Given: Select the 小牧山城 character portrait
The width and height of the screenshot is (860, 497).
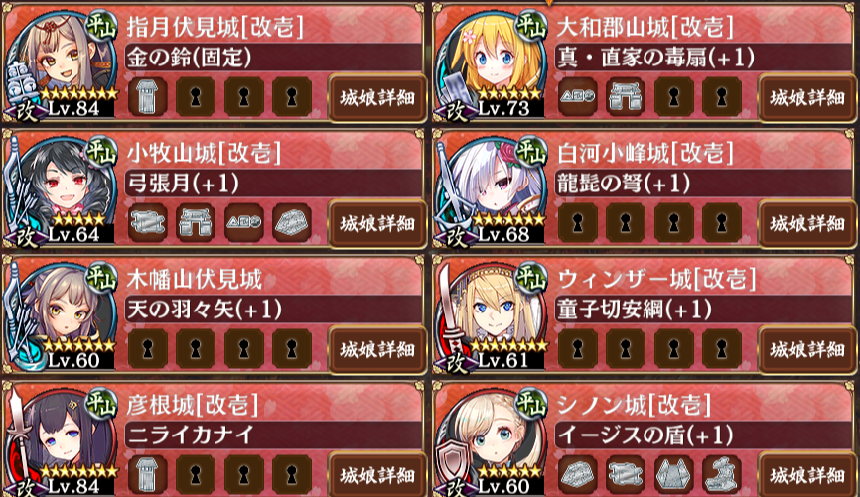Looking at the screenshot, I should [x=61, y=189].
